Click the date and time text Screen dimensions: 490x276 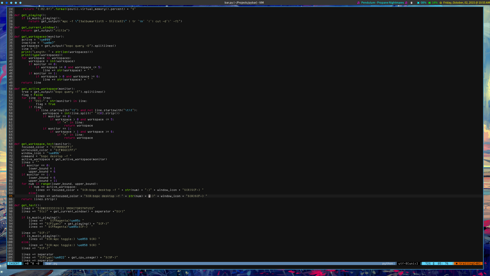pyautogui.click(x=466, y=3)
